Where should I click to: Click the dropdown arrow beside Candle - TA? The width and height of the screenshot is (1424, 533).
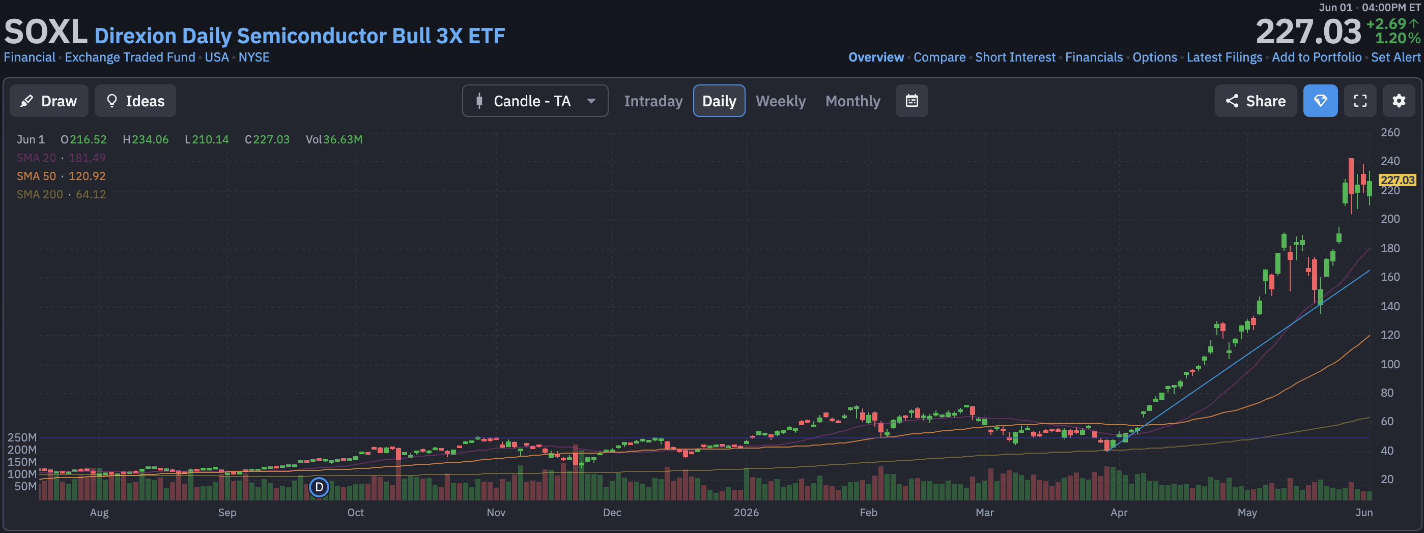(x=591, y=101)
